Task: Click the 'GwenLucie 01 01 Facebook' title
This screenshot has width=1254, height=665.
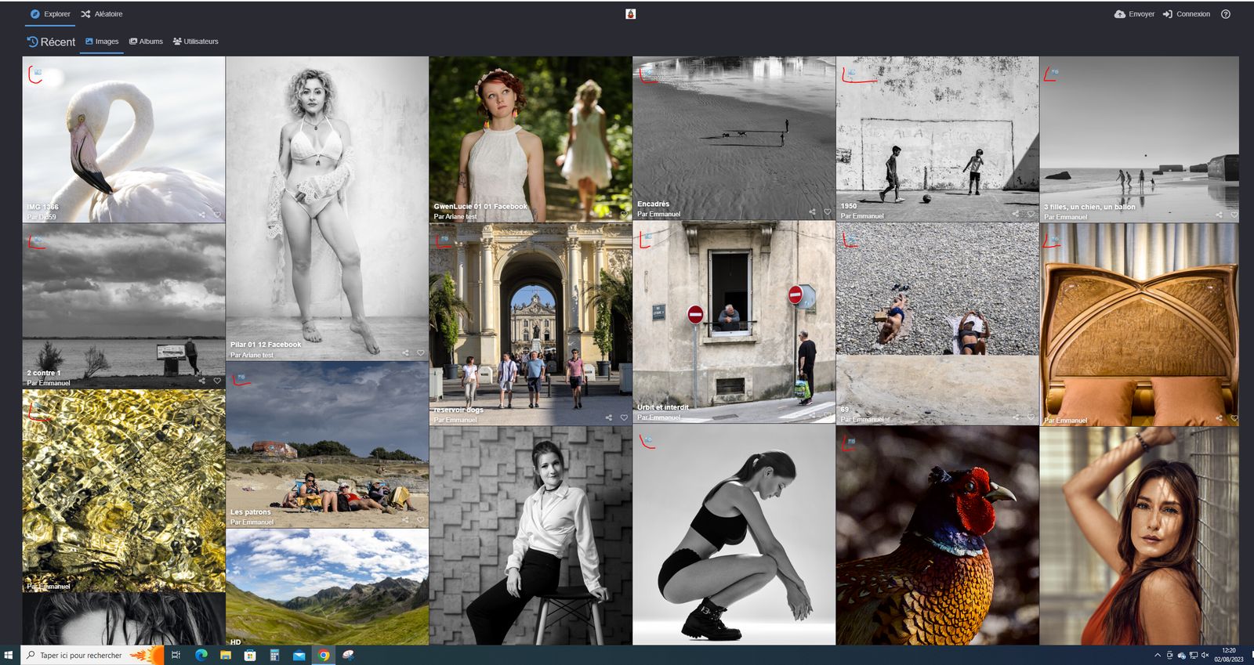Action: 480,207
